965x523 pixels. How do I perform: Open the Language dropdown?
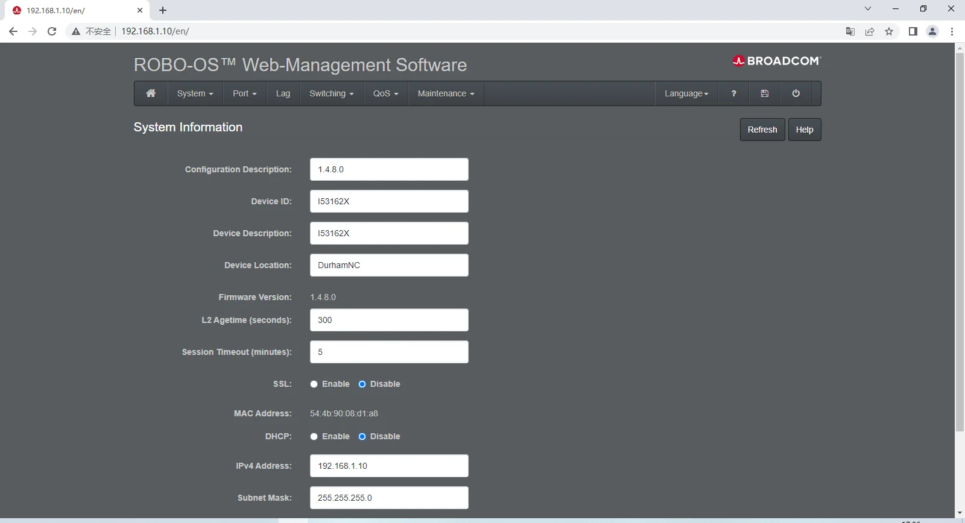point(687,93)
